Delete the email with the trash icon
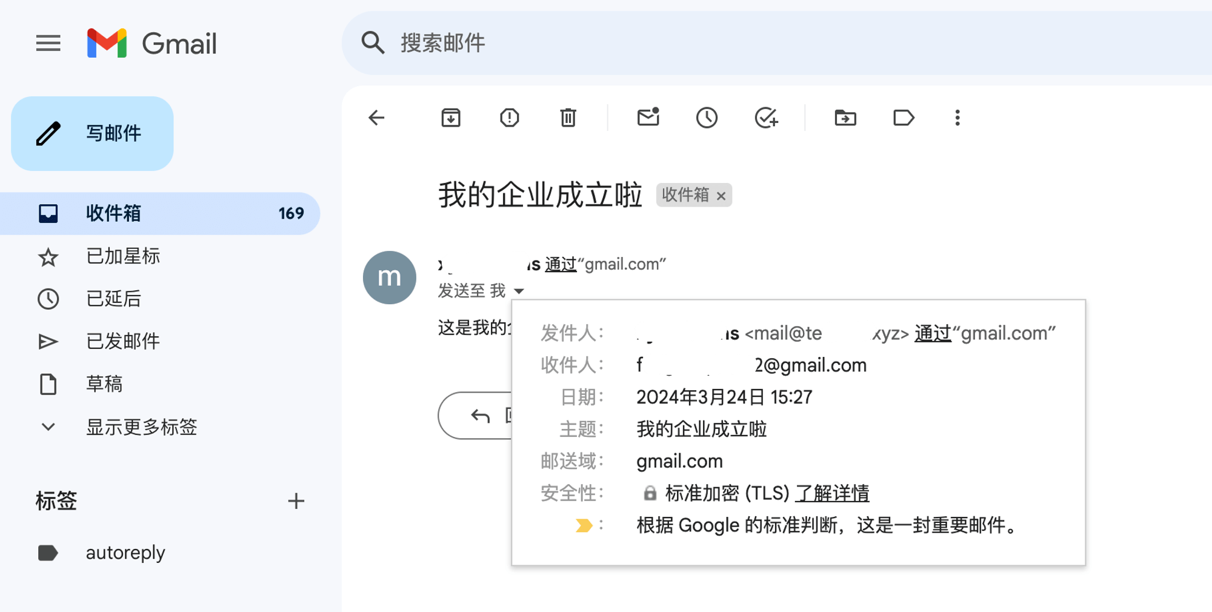This screenshot has width=1212, height=612. [568, 118]
